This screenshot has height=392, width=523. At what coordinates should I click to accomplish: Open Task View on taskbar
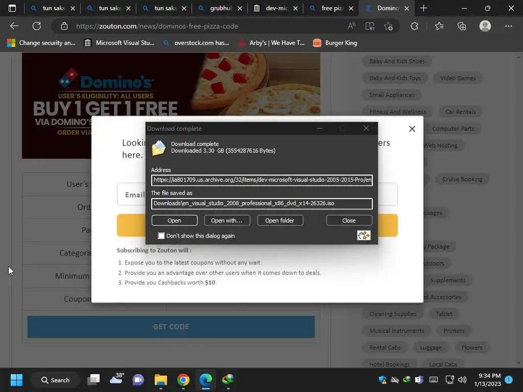click(93, 380)
